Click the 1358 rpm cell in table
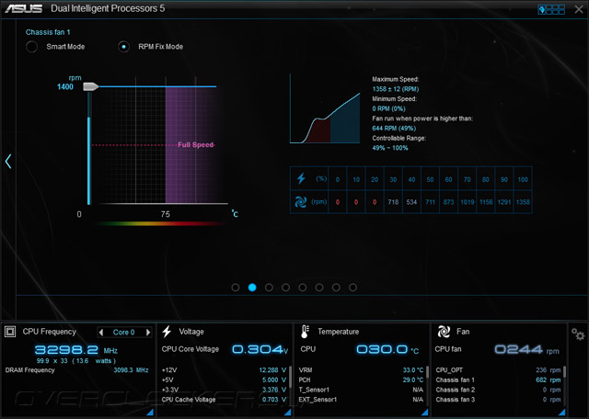 (523, 202)
